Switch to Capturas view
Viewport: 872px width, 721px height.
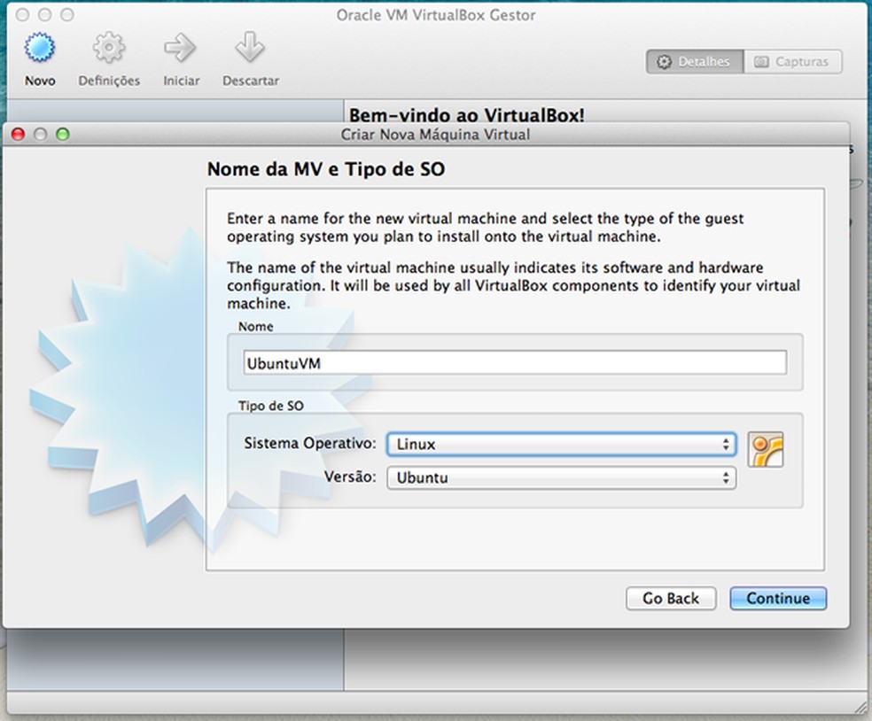click(792, 62)
